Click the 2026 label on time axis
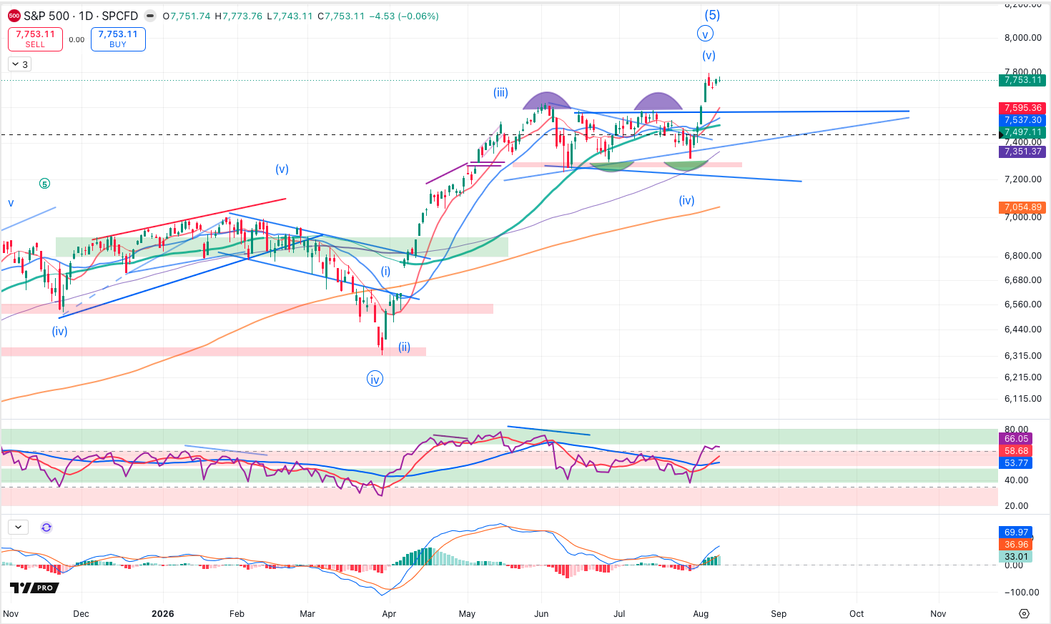Viewport: 1051px width, 624px height. 163,613
